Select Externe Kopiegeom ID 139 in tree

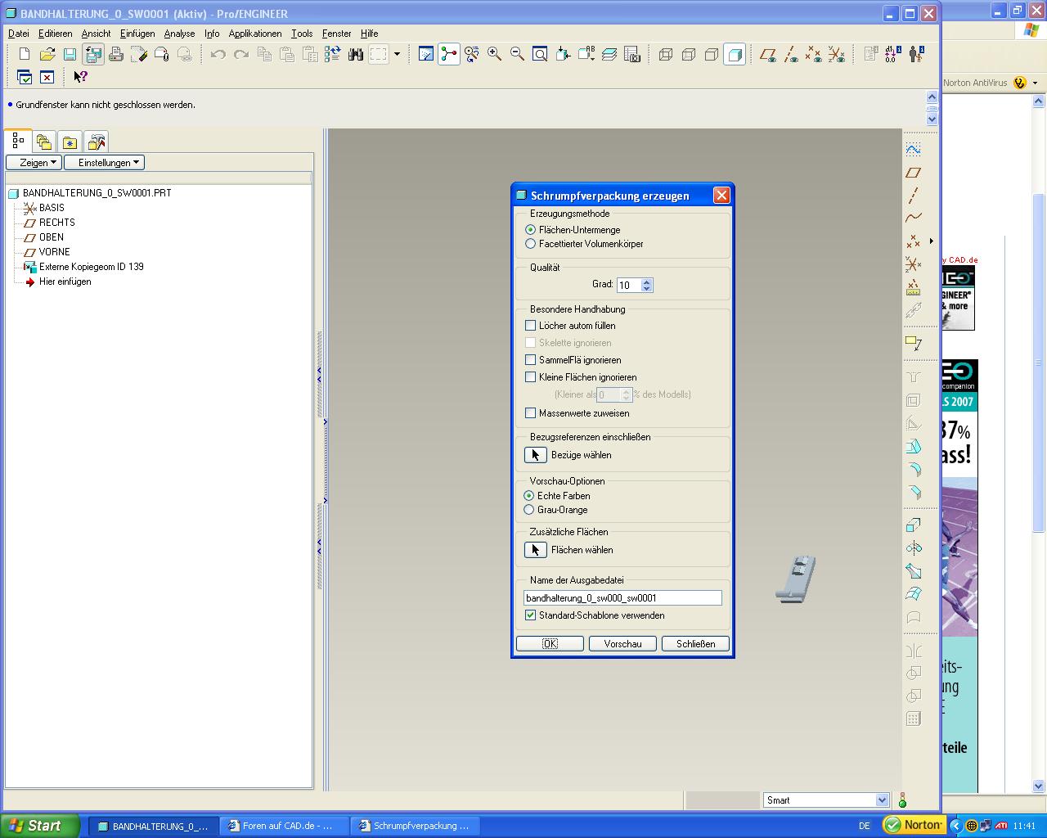91,267
